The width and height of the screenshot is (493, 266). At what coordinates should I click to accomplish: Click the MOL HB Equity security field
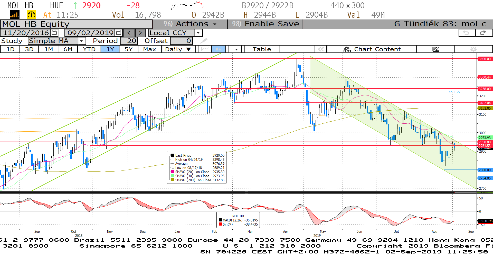click(x=76, y=24)
